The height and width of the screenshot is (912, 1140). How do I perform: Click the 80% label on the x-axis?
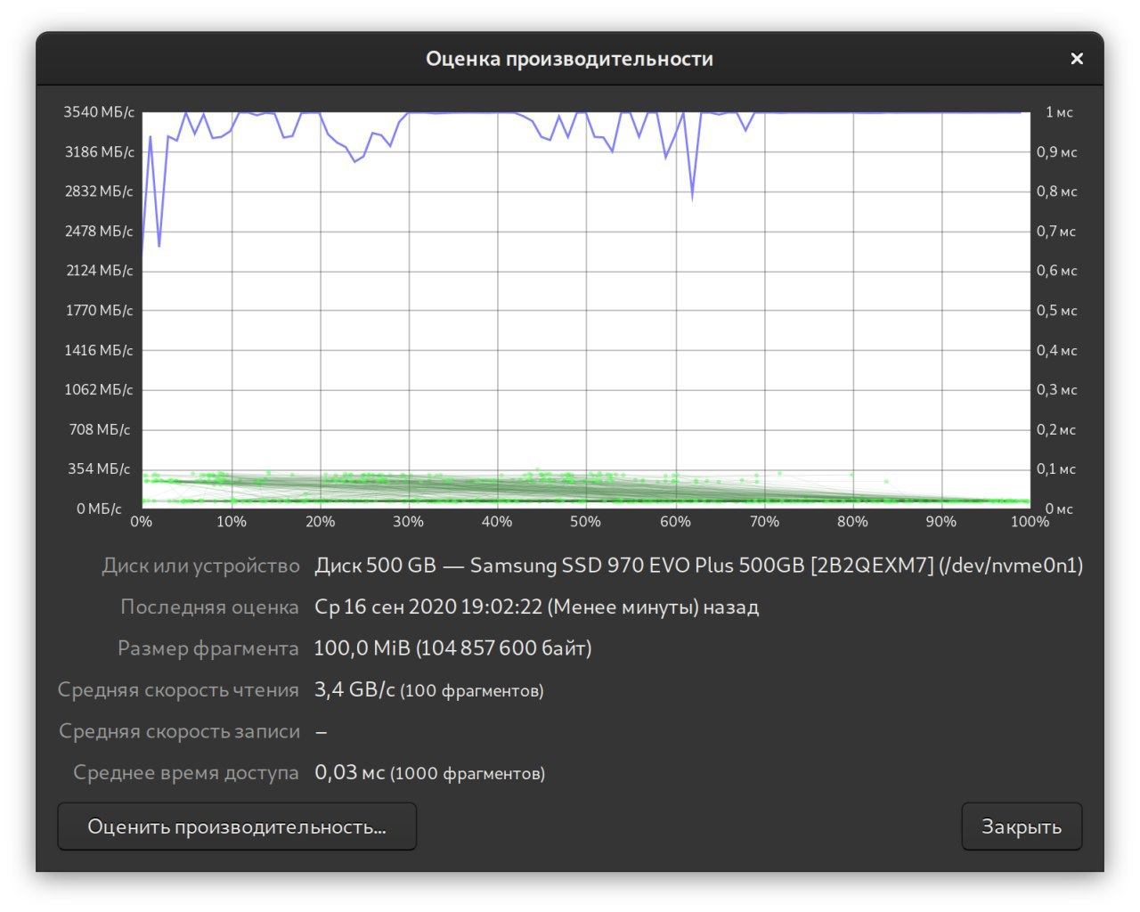click(852, 522)
